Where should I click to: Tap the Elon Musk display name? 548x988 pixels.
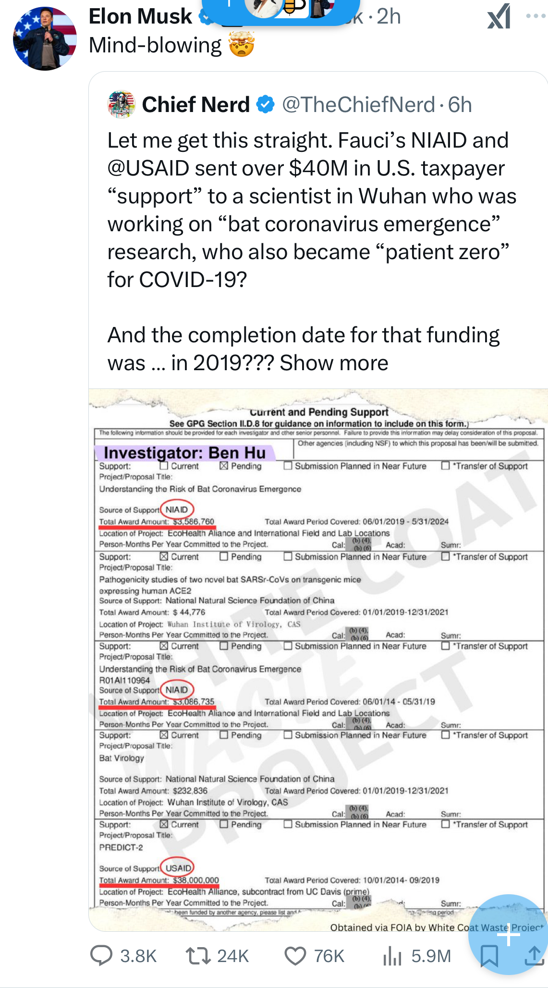140,16
